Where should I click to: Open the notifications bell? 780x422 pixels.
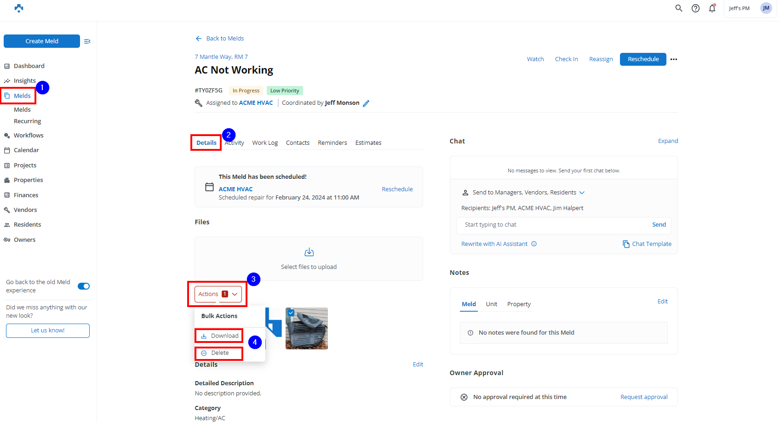click(712, 8)
